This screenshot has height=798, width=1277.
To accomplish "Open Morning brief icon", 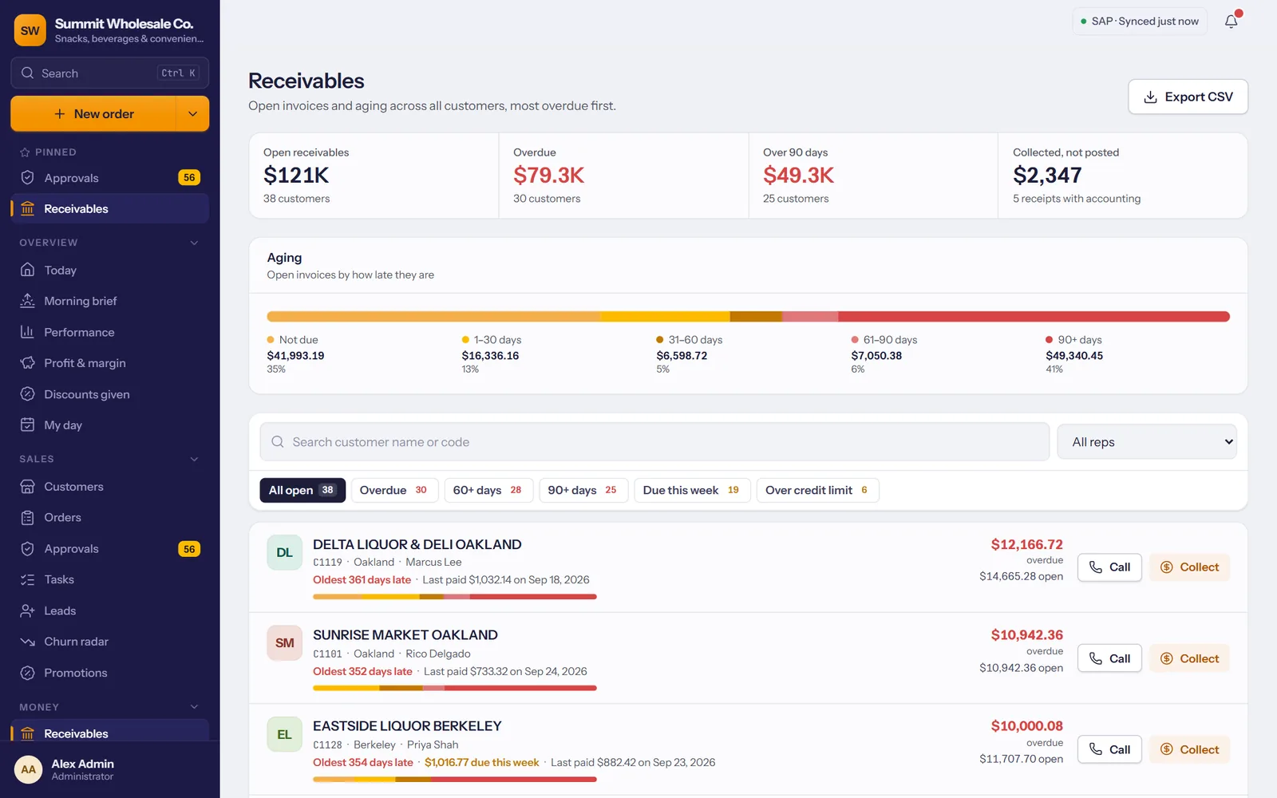I will pyautogui.click(x=28, y=301).
